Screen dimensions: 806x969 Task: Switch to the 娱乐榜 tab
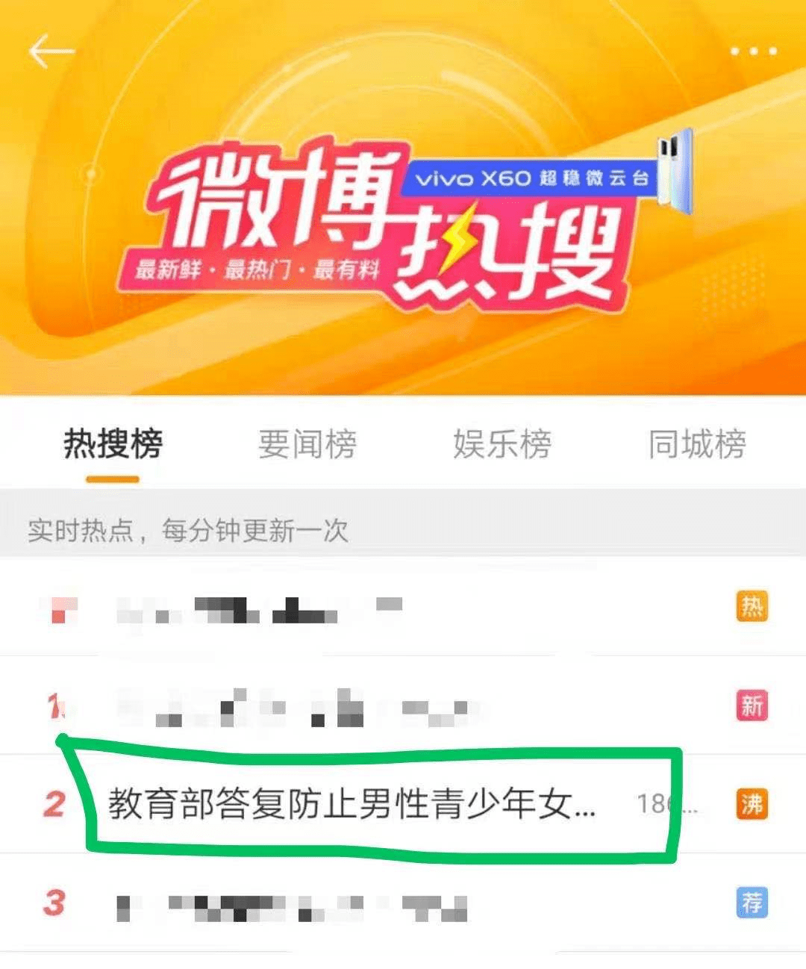[502, 444]
